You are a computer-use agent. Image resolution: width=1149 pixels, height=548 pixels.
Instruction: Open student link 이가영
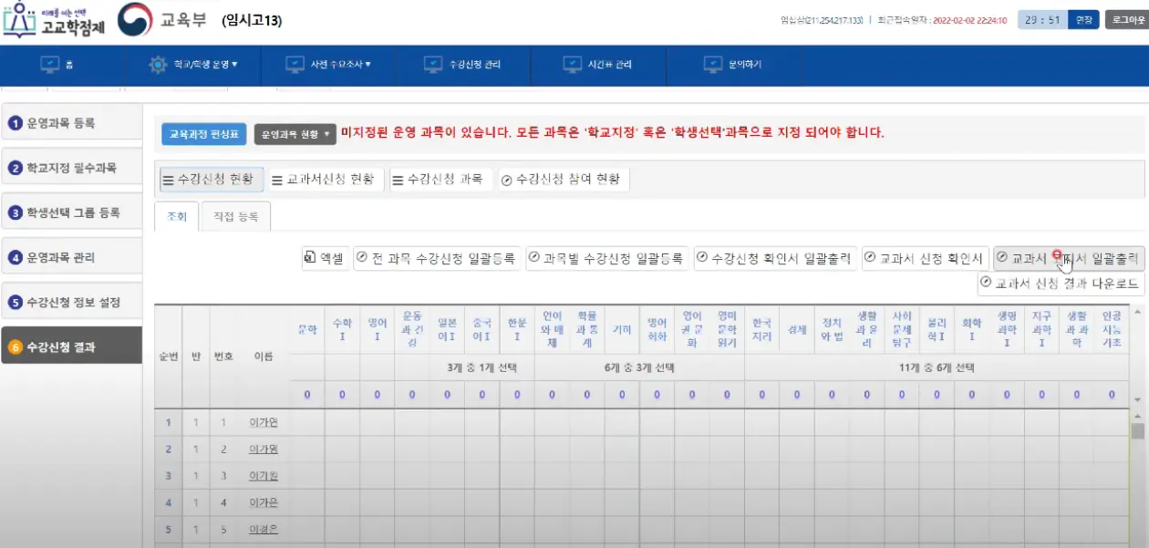click(264, 449)
